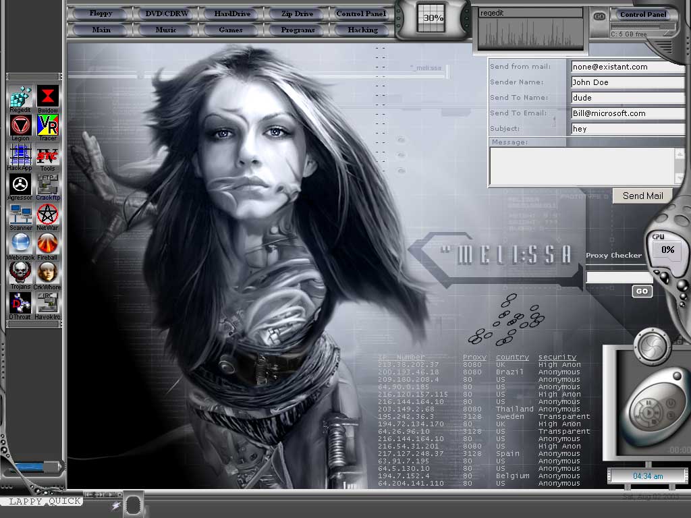Click the Tracer VR icon

click(48, 125)
